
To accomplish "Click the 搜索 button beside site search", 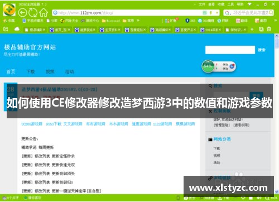I will 262,50.
